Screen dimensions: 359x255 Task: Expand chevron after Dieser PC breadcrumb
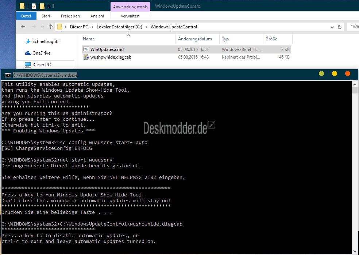(93, 27)
